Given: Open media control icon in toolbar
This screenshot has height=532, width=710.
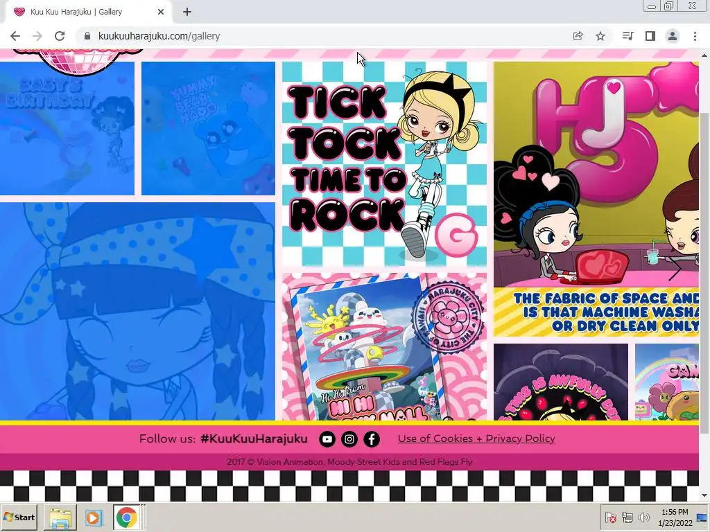Looking at the screenshot, I should 627,36.
